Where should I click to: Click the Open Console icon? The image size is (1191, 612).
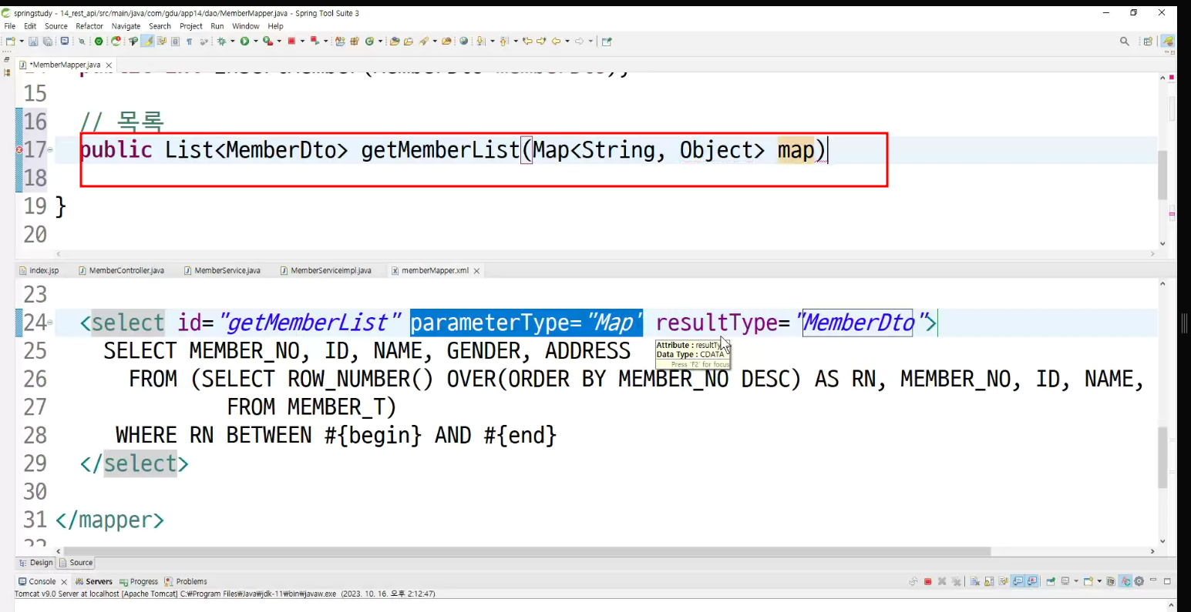tap(1088, 581)
